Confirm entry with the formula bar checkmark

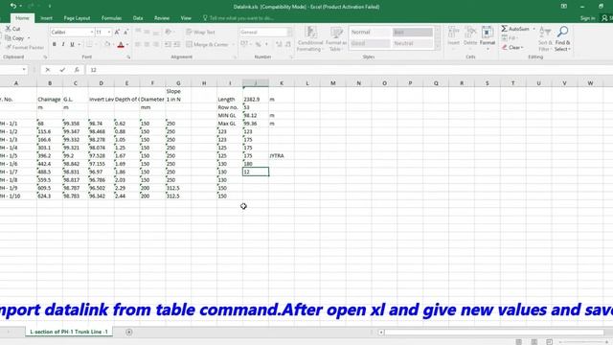62,70
